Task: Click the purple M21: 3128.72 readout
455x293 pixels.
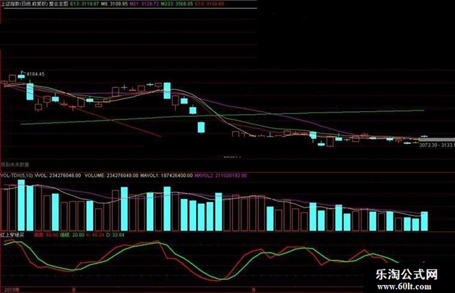Action: [x=144, y=4]
